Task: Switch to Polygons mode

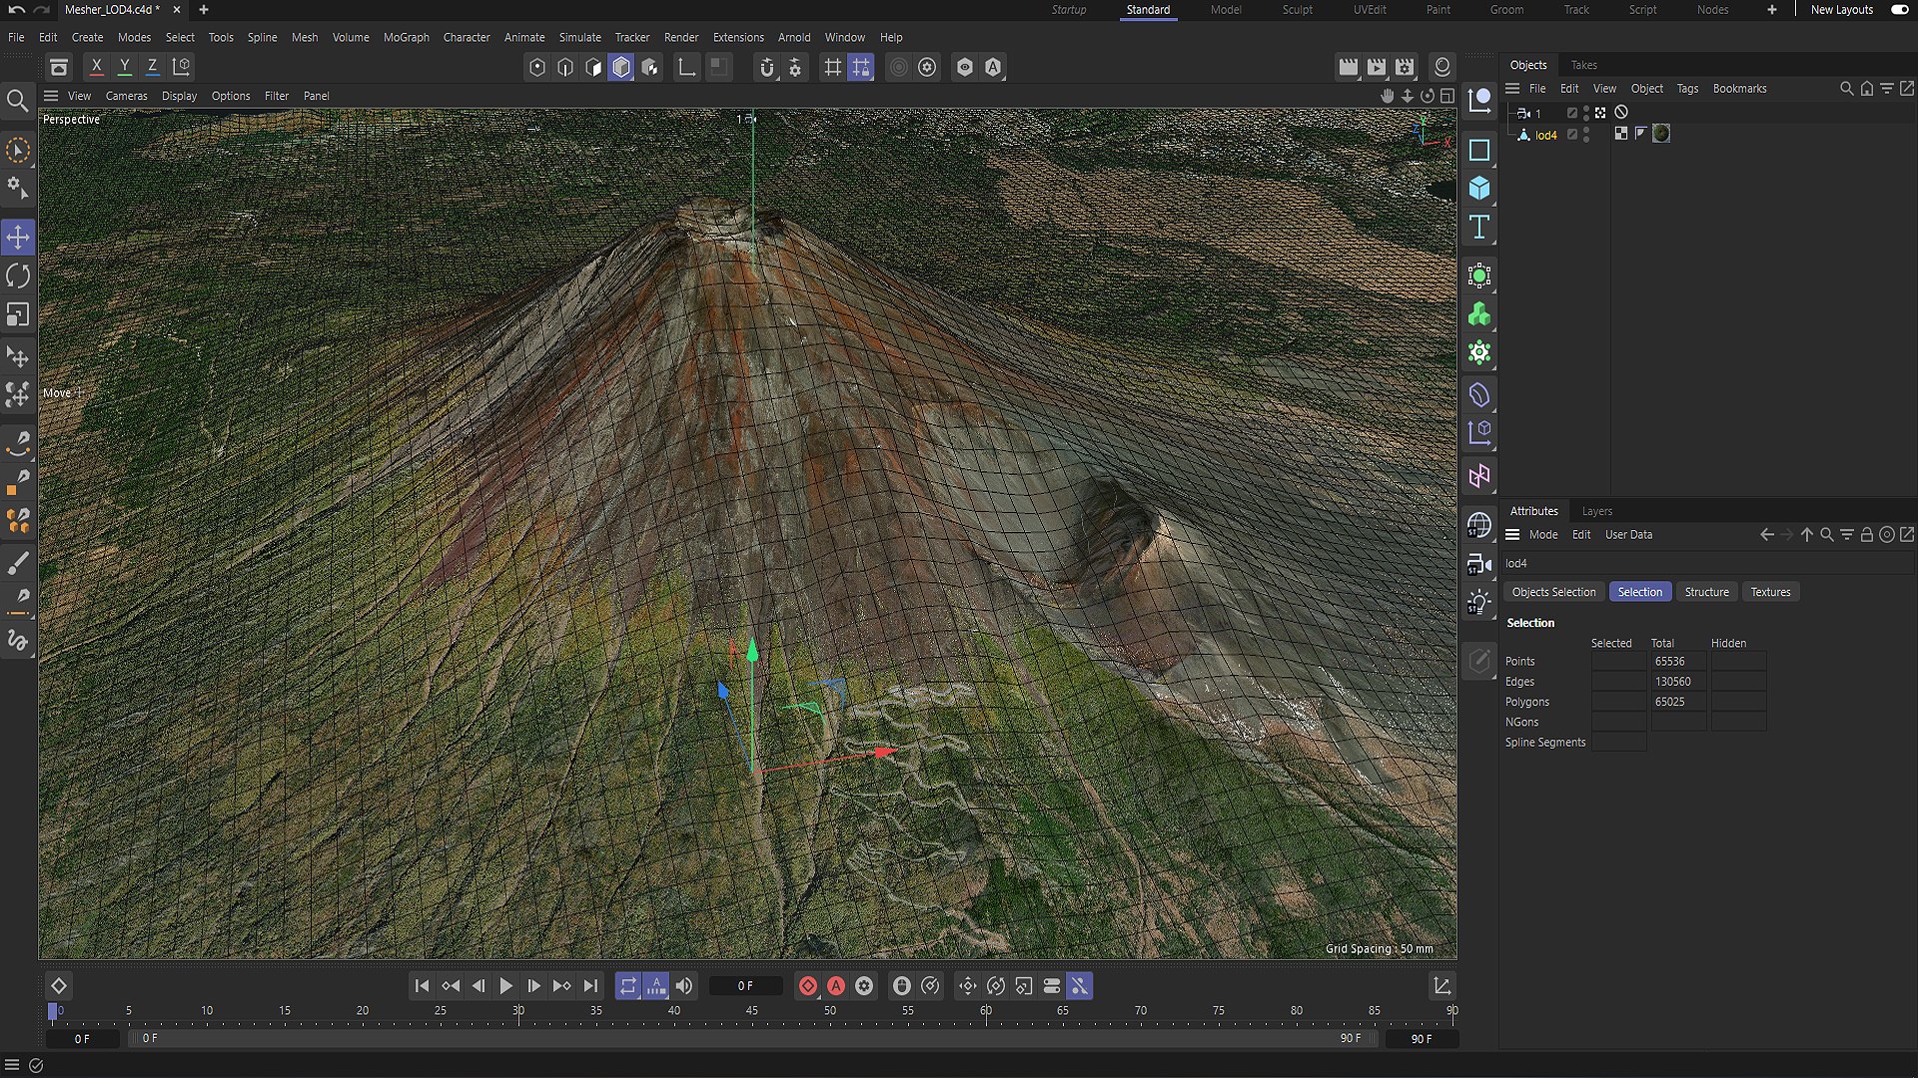Action: pyautogui.click(x=593, y=67)
